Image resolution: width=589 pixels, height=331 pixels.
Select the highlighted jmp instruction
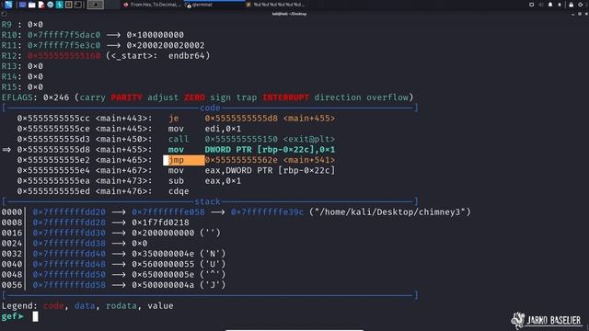(184, 160)
